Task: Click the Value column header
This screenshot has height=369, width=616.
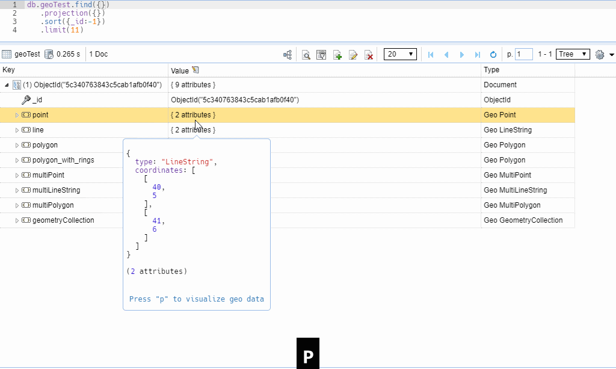Action: (x=180, y=71)
